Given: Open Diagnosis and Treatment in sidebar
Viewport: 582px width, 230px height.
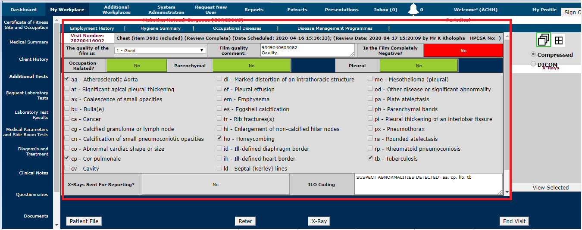Looking at the screenshot, I should [x=33, y=152].
